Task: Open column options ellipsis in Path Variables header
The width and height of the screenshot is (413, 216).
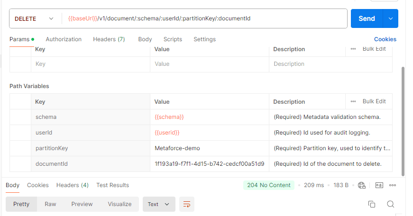Action: pyautogui.click(x=353, y=101)
